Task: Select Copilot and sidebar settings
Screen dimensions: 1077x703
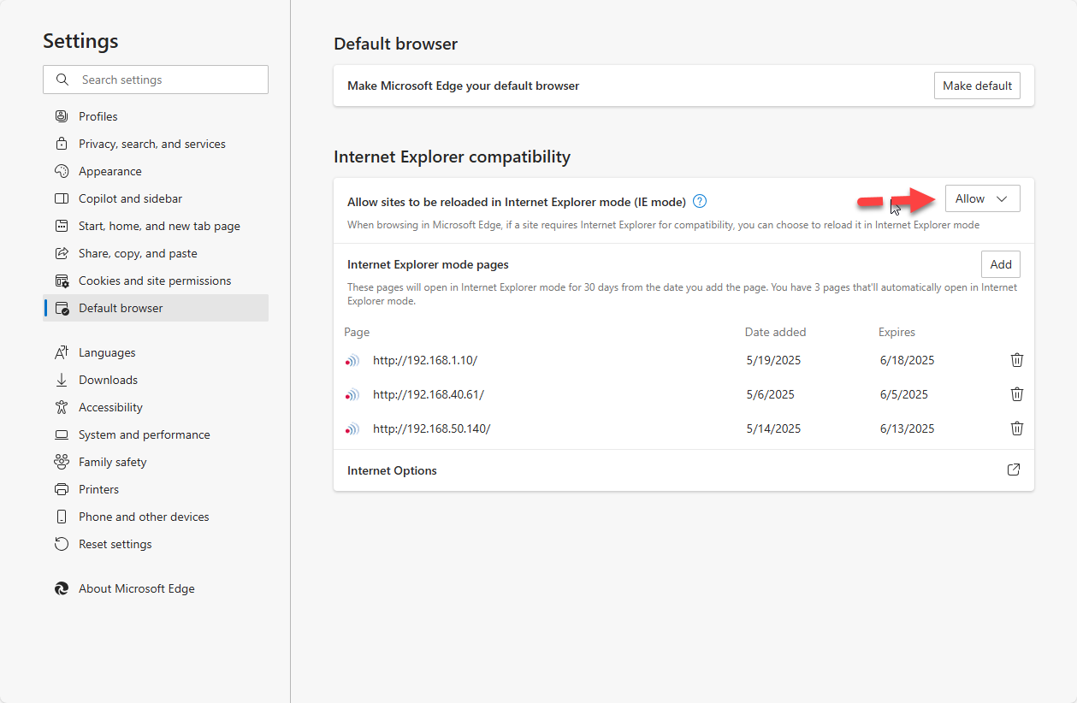Action: [156, 198]
